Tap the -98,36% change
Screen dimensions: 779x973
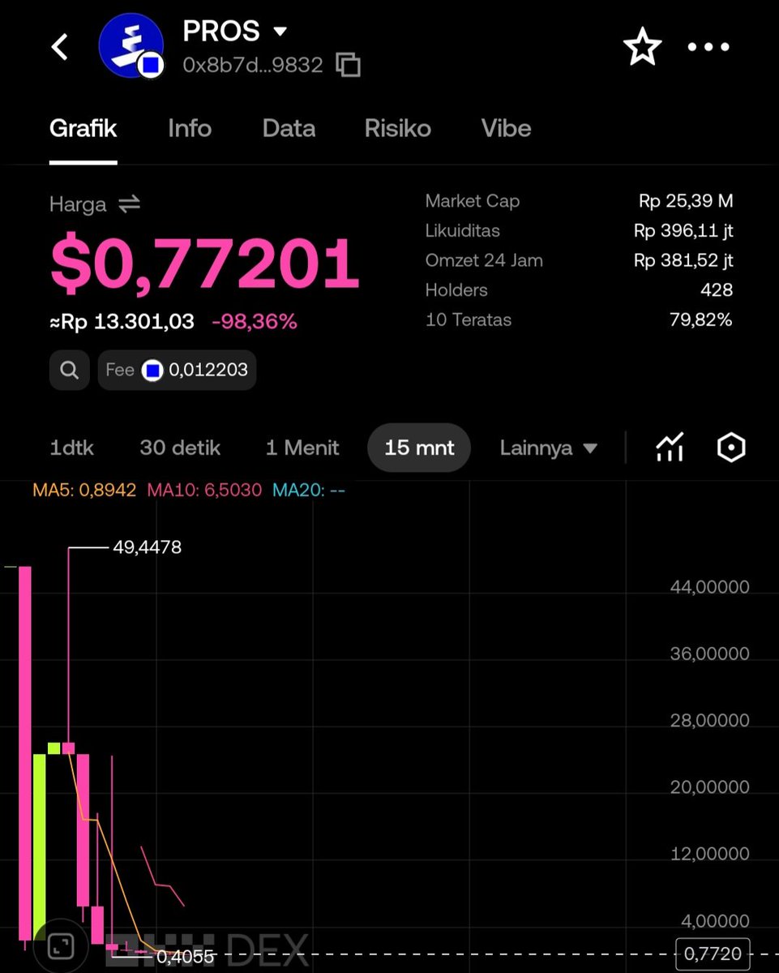[x=255, y=322]
